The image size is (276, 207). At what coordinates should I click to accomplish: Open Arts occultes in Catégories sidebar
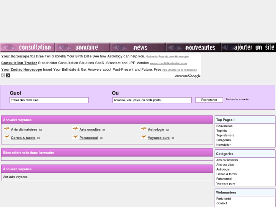[225, 165]
